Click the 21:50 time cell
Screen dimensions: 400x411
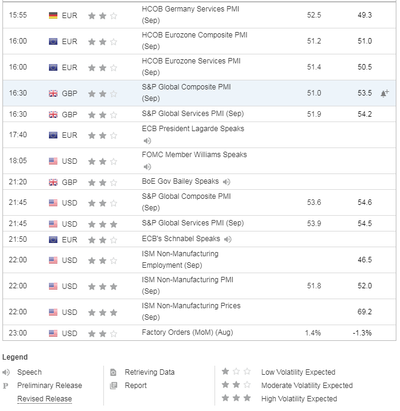tap(18, 239)
